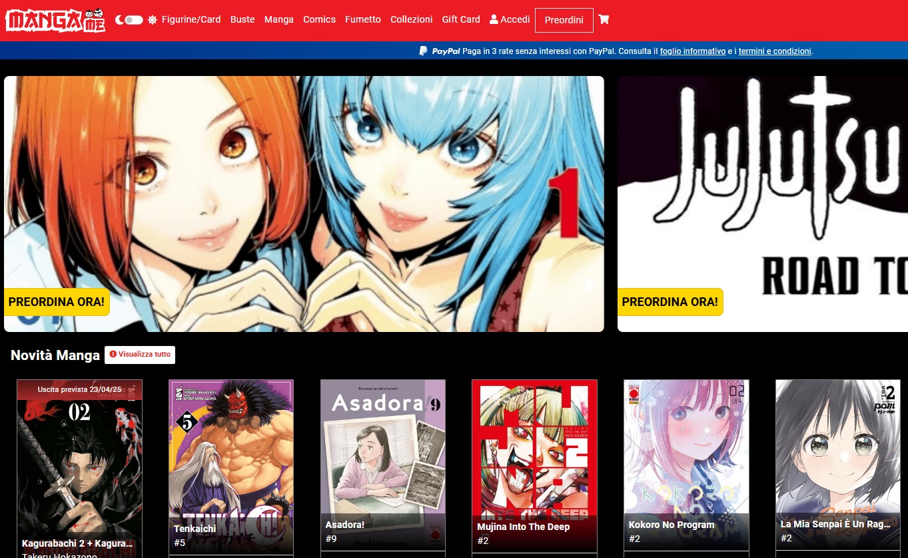This screenshot has width=908, height=558.
Task: Click the Preordini button
Action: 564,20
